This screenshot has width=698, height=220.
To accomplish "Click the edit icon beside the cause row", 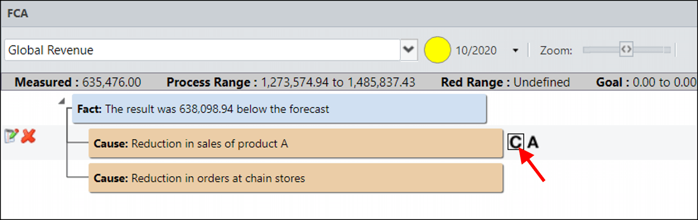I will pyautogui.click(x=11, y=137).
